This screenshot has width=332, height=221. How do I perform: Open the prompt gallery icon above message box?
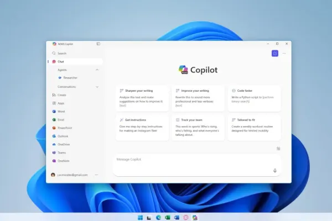(x=278, y=149)
